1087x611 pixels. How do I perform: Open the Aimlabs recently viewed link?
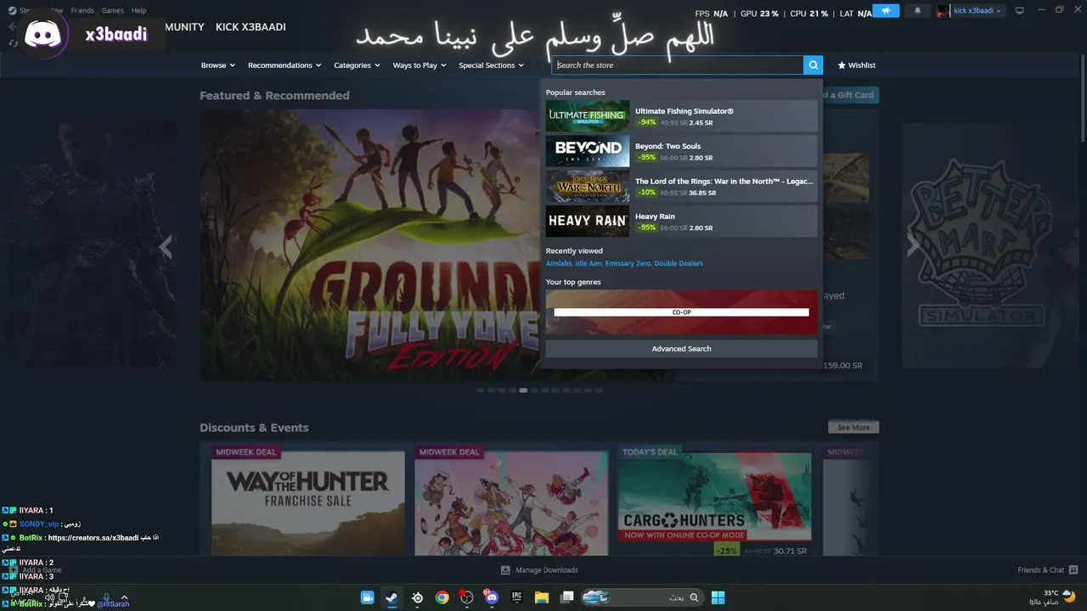pos(559,263)
